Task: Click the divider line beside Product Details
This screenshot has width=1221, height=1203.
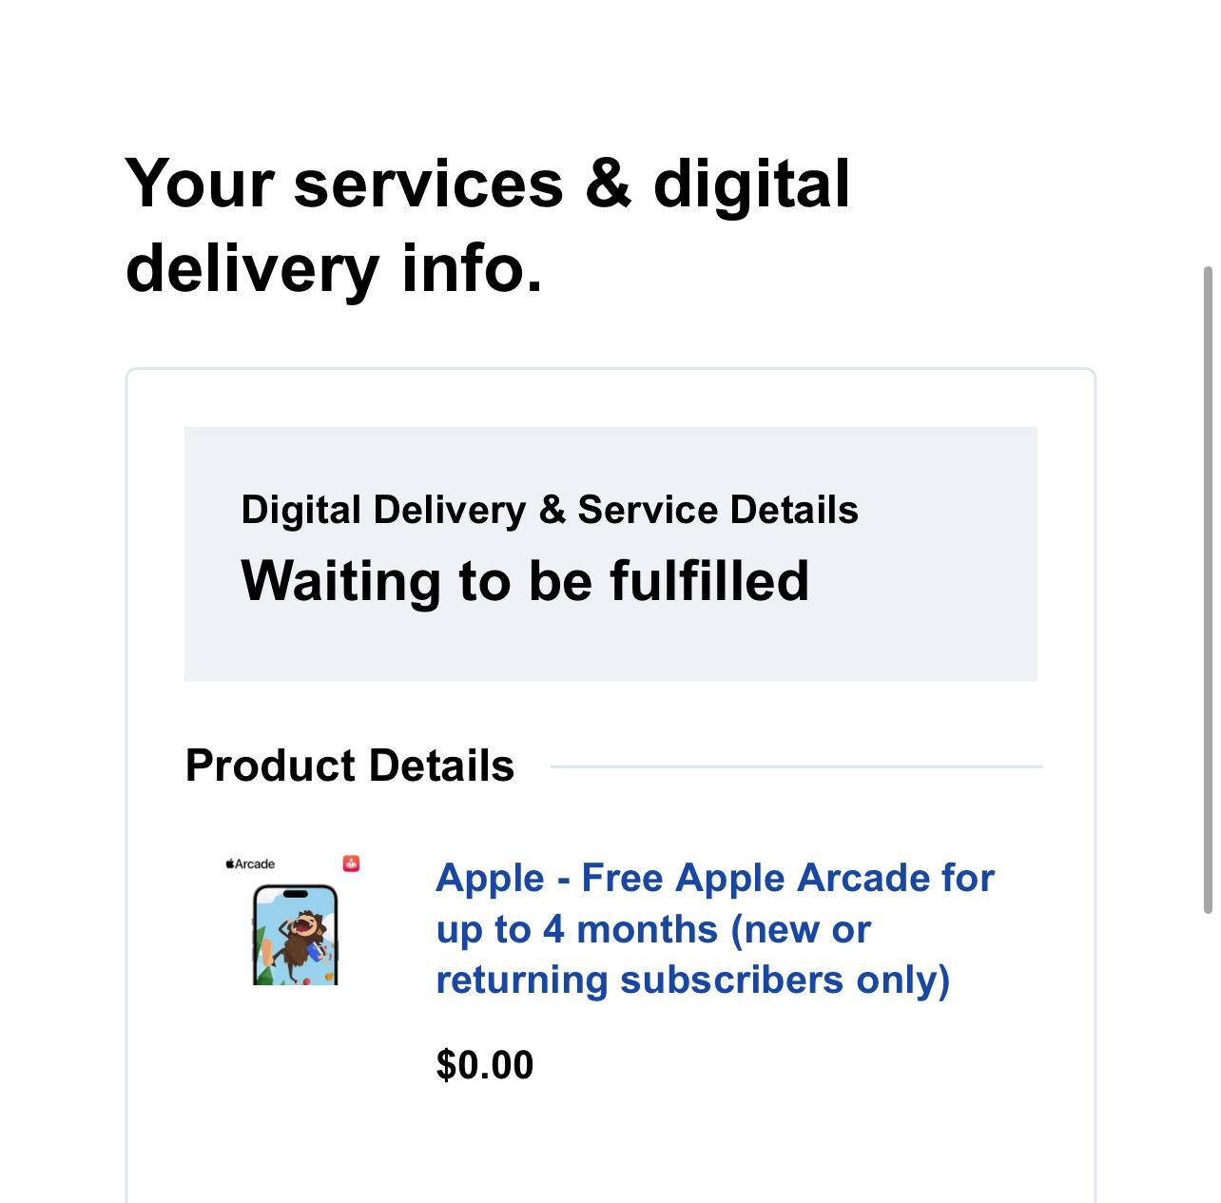Action: [799, 766]
